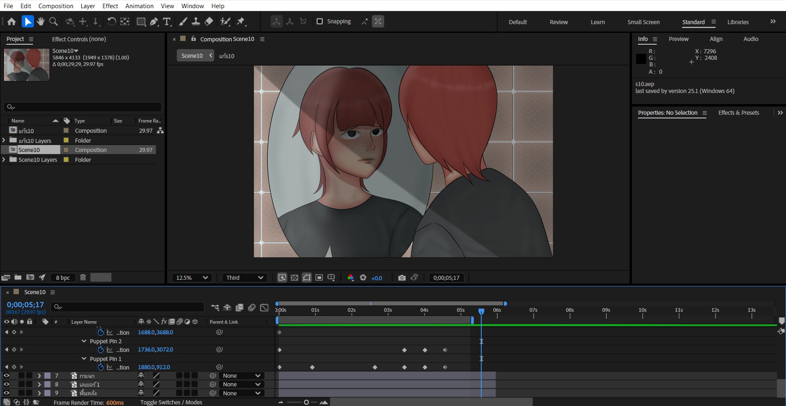Open the Third resolution dropdown

click(245, 278)
